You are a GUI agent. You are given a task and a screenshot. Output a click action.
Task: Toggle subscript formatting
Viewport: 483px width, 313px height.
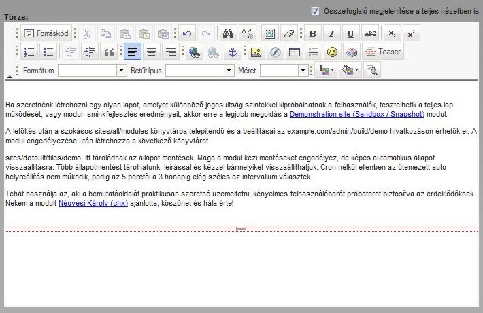pyautogui.click(x=393, y=33)
